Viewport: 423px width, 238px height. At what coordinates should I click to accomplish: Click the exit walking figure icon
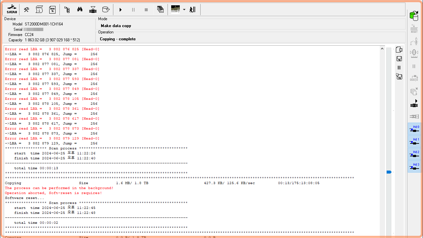[x=193, y=10]
